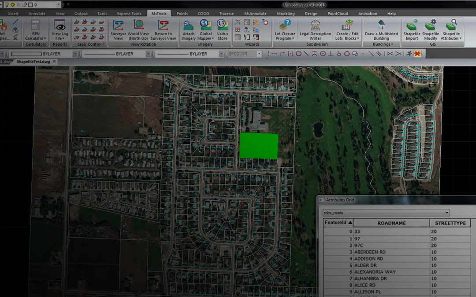Toggle the layer on/off lightbulb
Image resolution: width=476 pixels, height=297 pixels.
tap(6, 4)
